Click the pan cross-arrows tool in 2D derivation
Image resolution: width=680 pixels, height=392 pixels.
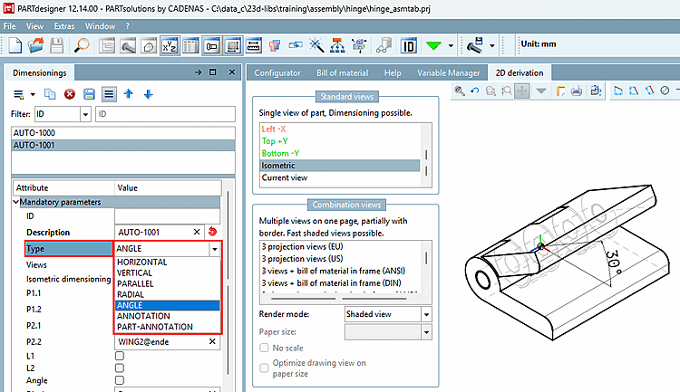click(522, 91)
